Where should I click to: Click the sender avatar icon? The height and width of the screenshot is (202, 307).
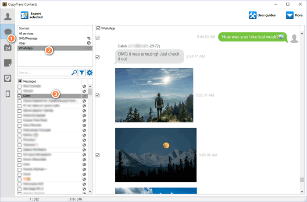coord(294,38)
